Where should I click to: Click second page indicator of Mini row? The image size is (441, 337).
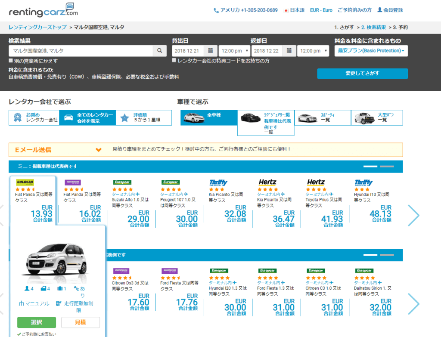[x=387, y=167]
